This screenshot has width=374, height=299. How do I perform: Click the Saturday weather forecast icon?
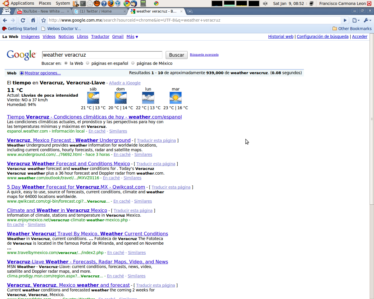click(x=93, y=98)
